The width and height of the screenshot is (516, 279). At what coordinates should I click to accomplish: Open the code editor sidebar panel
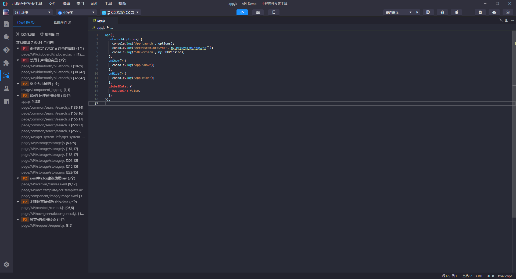(x=6, y=24)
